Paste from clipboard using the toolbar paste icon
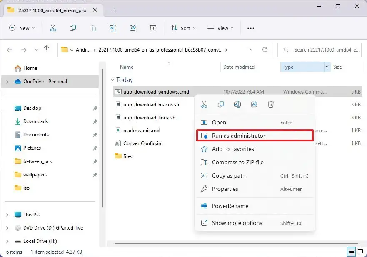This screenshot has width=367, height=257. (x=92, y=28)
